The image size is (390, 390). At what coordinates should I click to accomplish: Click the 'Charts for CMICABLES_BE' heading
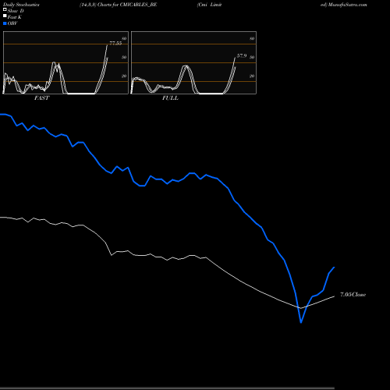(x=127, y=5)
